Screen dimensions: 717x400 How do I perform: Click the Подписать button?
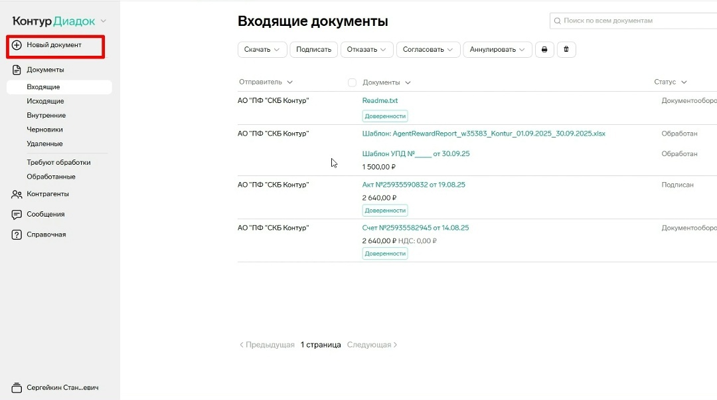coord(313,49)
